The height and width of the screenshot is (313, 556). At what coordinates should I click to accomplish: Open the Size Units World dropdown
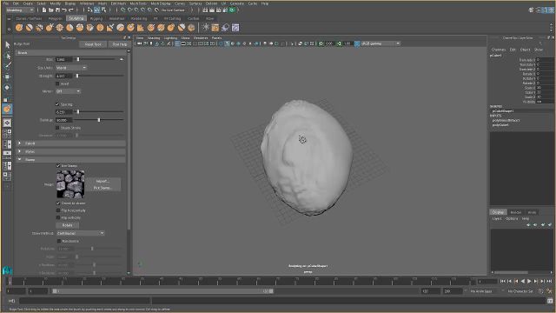coord(71,68)
